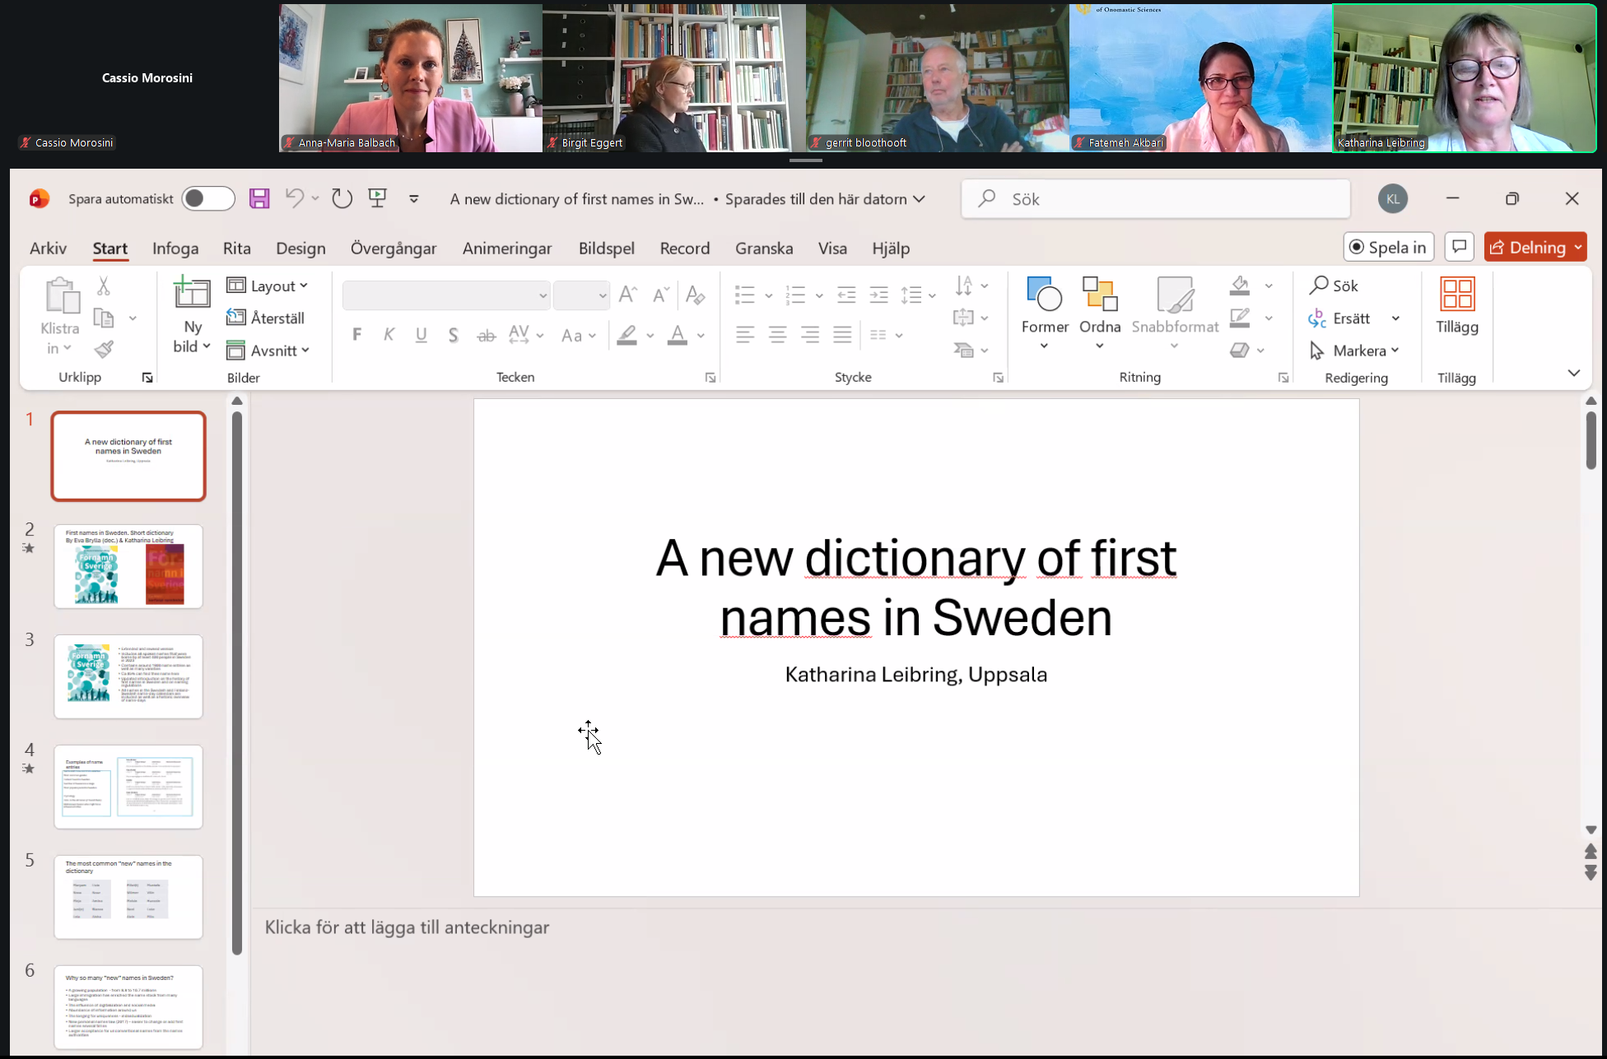Click the Spela in record button
Image resolution: width=1607 pixels, height=1059 pixels.
1389,247
